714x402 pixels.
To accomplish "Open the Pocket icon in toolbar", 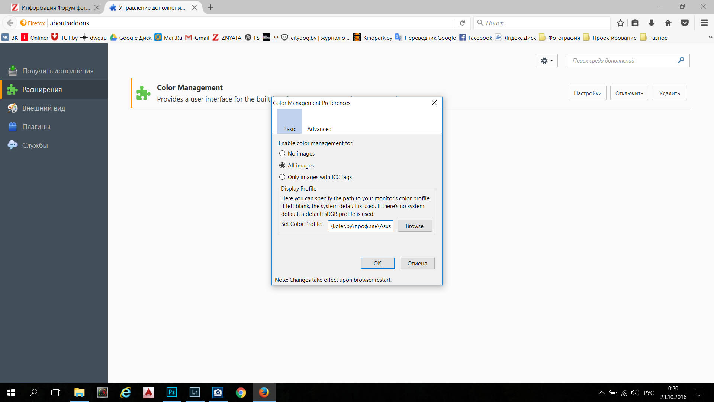I will [685, 23].
